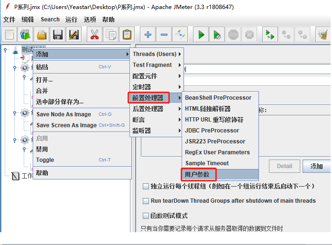Image resolution: width=332 pixels, height=245 pixels.
Task: Click 禁用 in the context menu
Action: [x=82, y=149]
